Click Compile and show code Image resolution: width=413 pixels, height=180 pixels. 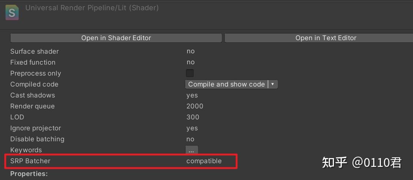tap(227, 84)
